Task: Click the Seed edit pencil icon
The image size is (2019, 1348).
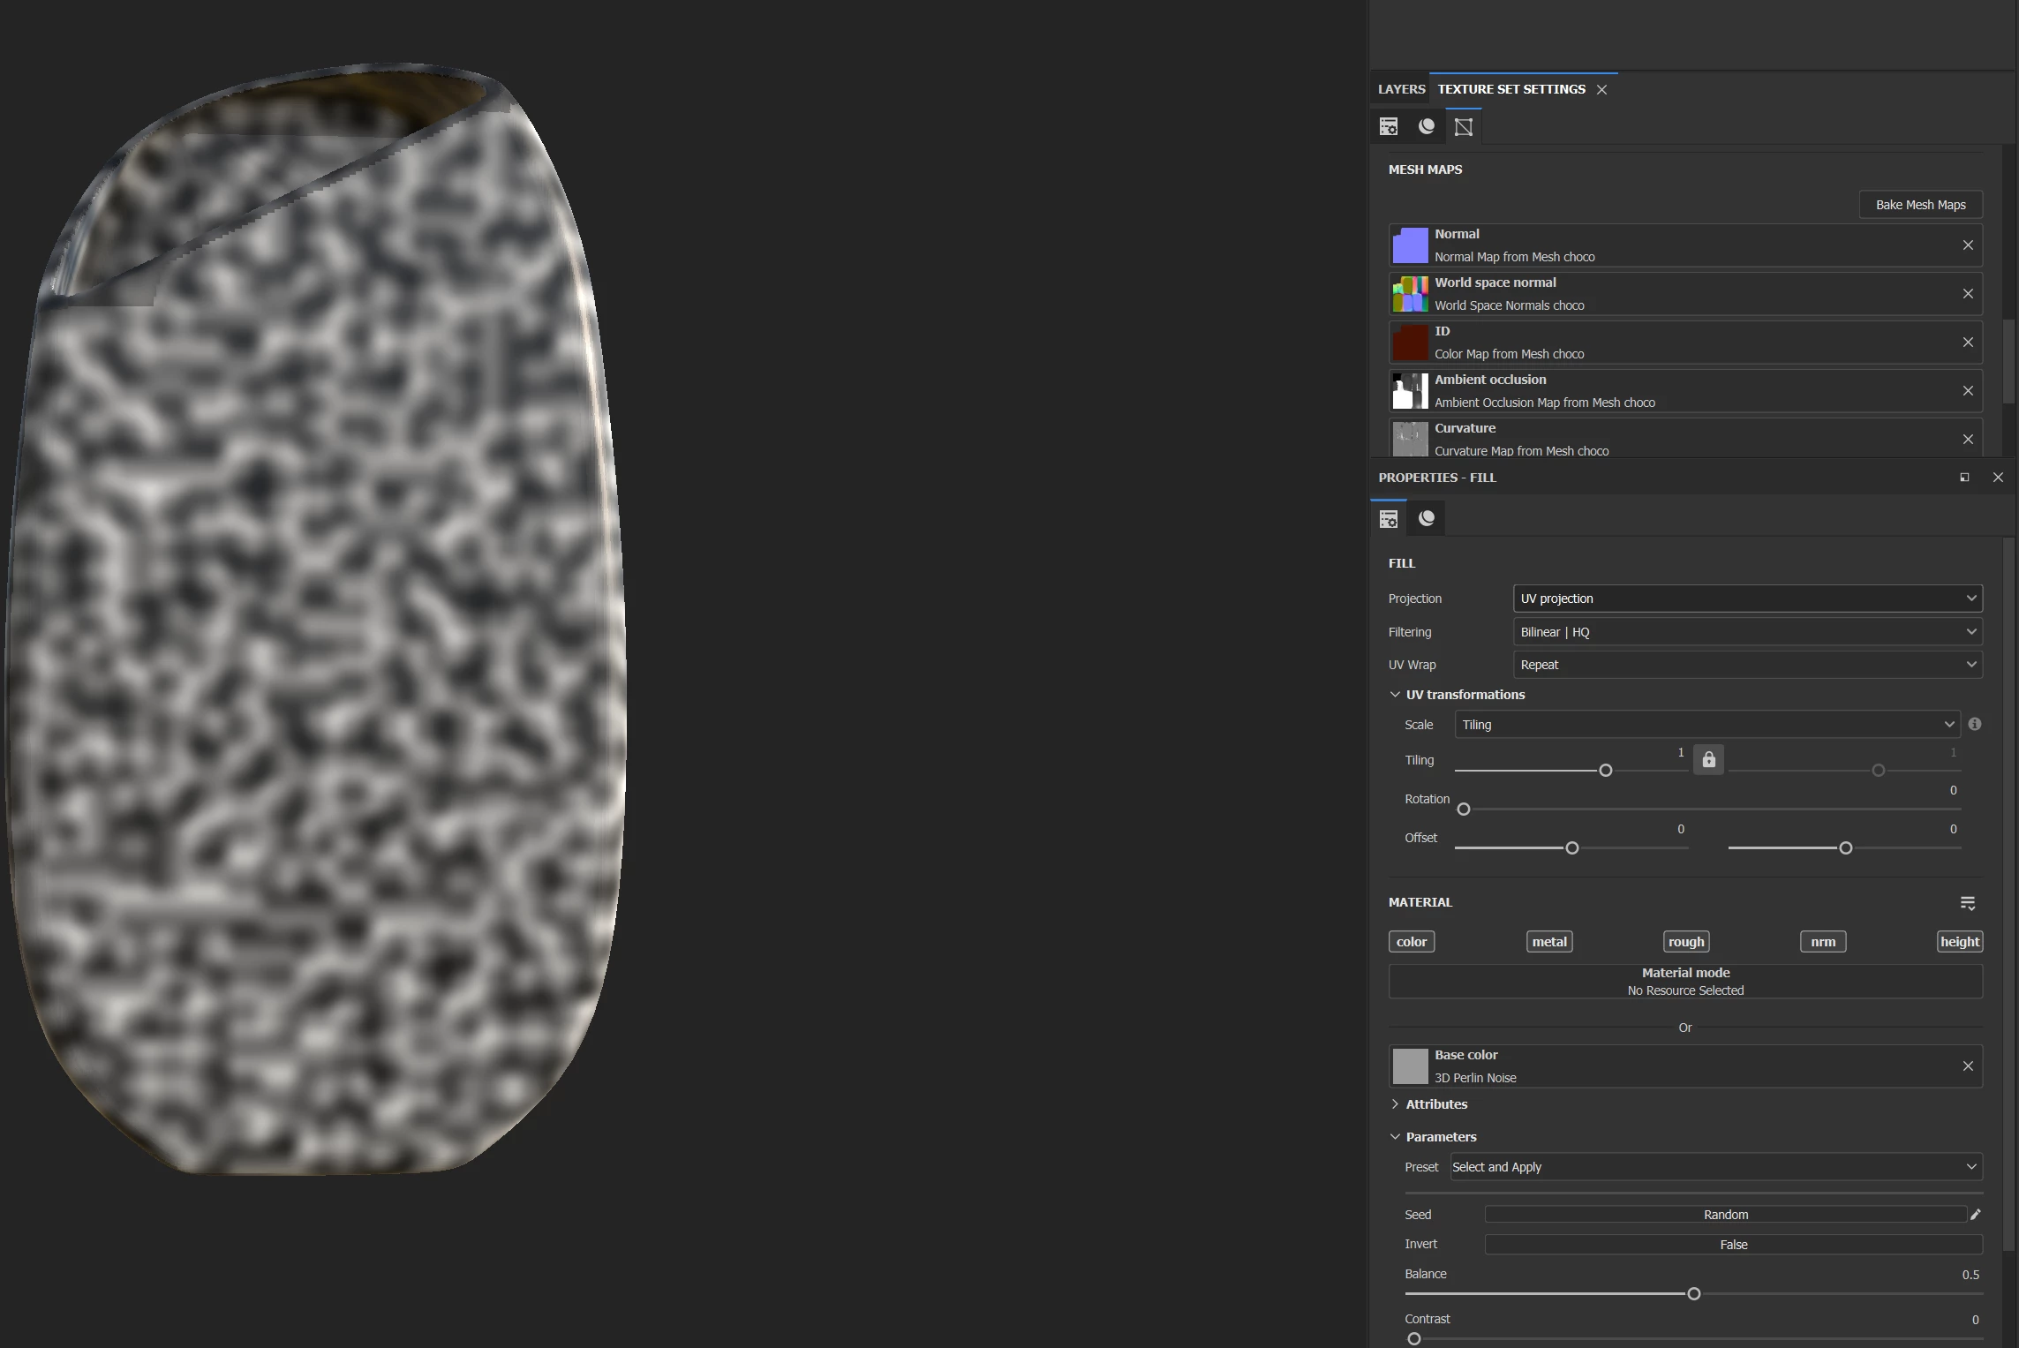Action: tap(1975, 1215)
